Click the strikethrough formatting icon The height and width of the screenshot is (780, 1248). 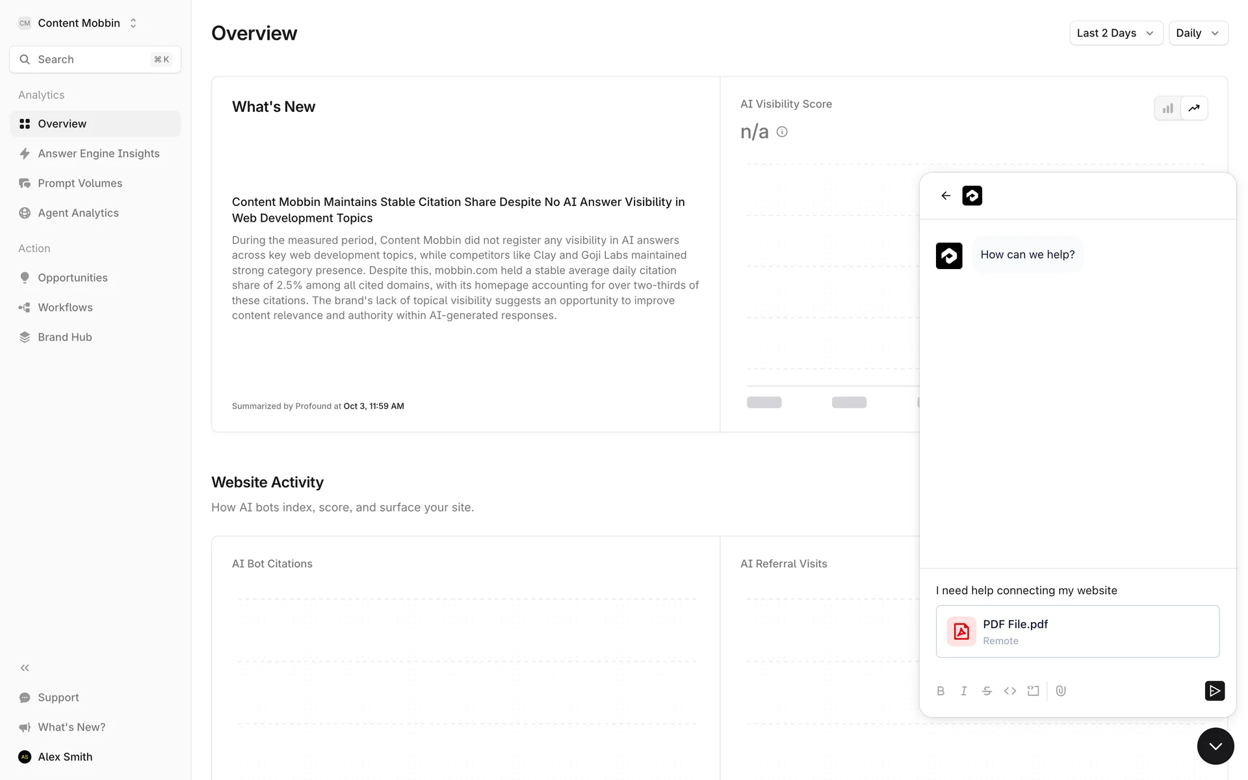pyautogui.click(x=987, y=691)
